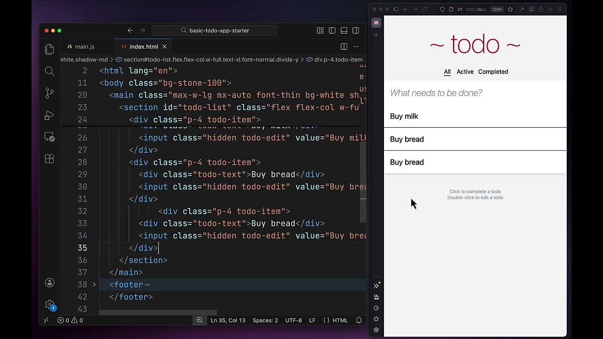The height and width of the screenshot is (339, 603).
Task: Show Active todos filter
Action: coord(465,72)
